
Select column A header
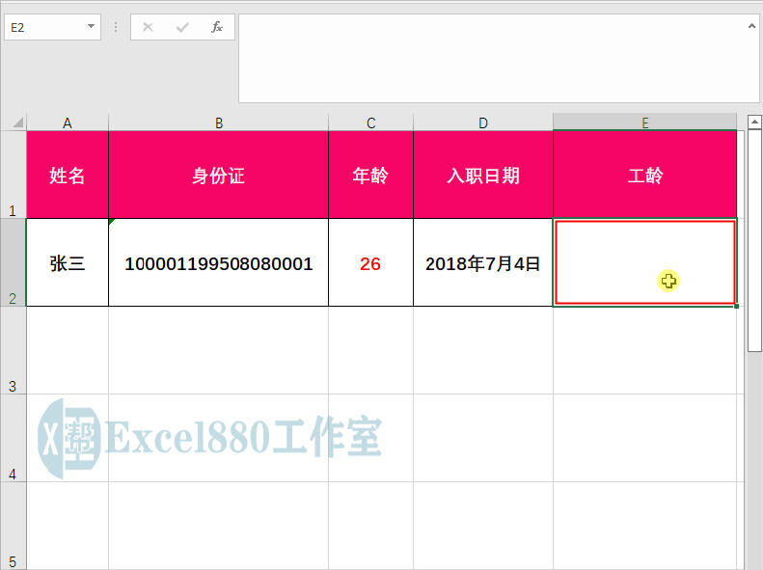[68, 122]
